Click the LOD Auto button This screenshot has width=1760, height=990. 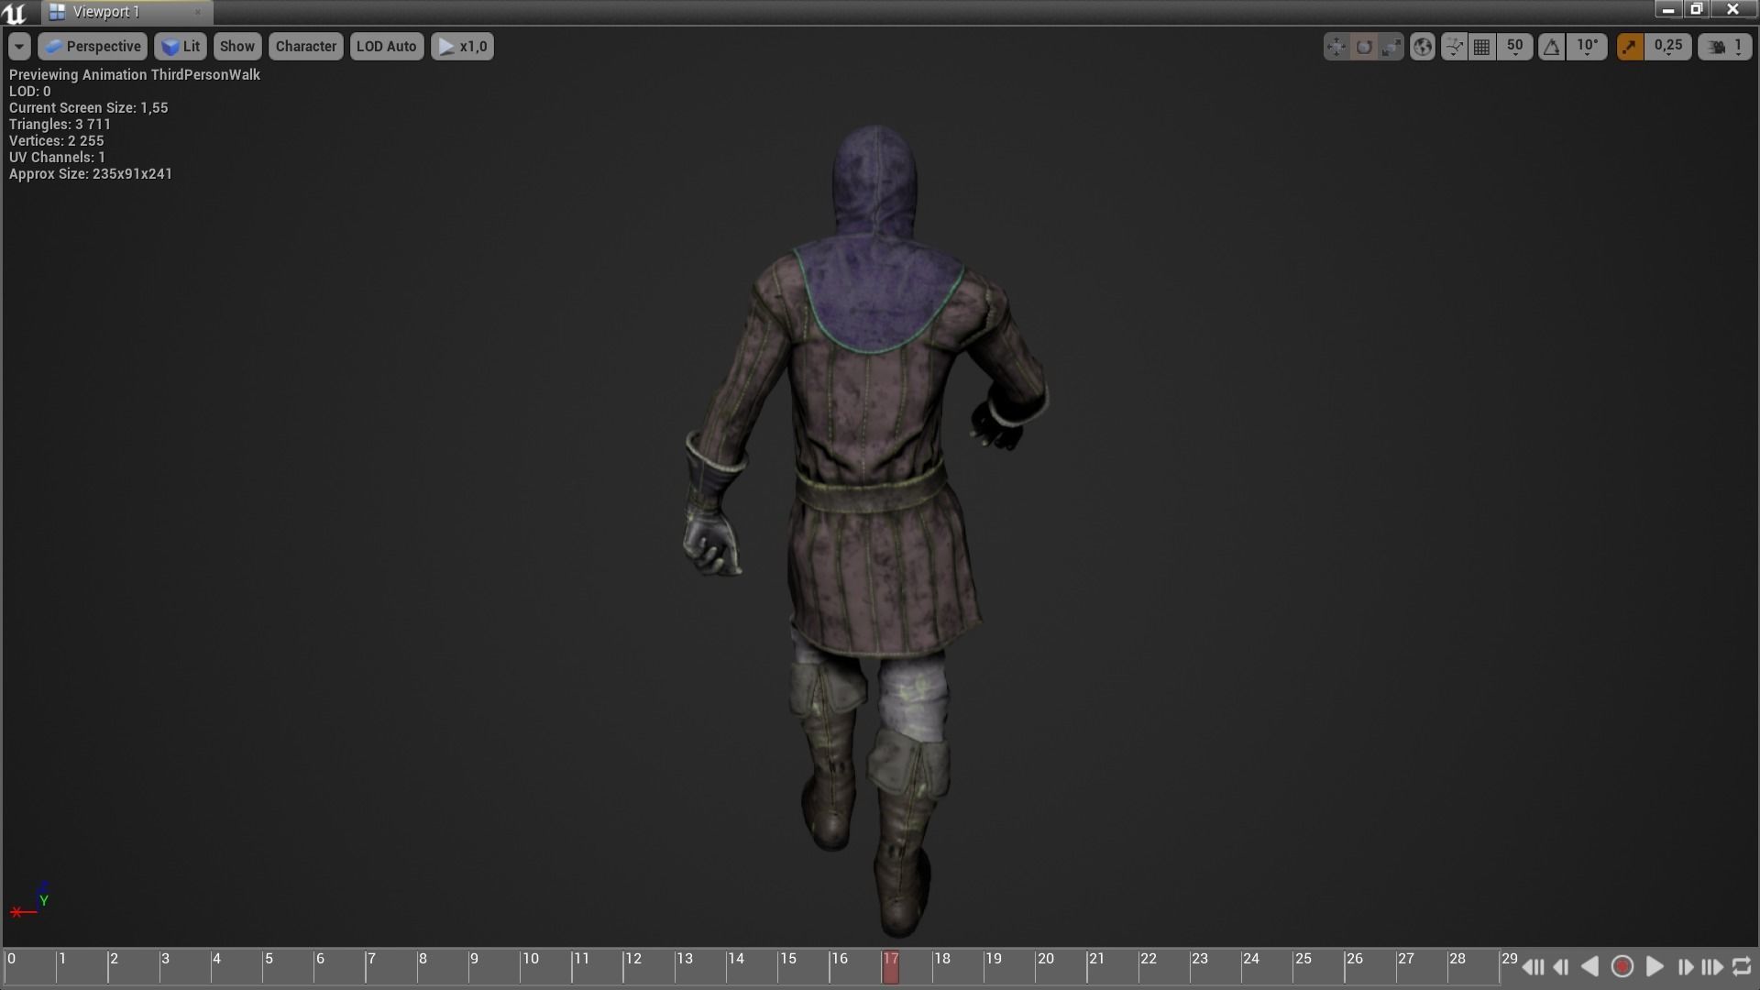(387, 47)
